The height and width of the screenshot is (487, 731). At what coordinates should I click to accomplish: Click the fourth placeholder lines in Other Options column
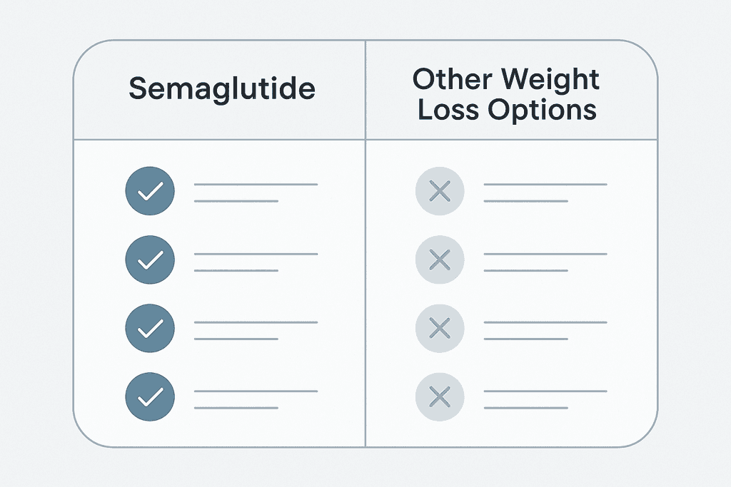545,399
